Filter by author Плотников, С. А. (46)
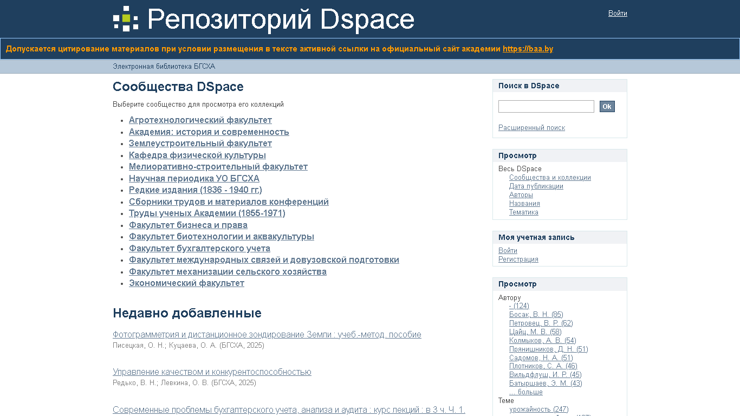Screen dimensions: 740x416 (543, 366)
